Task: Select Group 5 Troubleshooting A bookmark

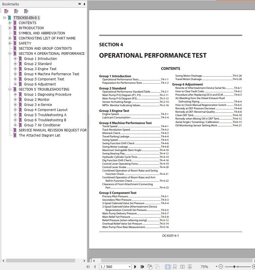Action: (x=45, y=115)
